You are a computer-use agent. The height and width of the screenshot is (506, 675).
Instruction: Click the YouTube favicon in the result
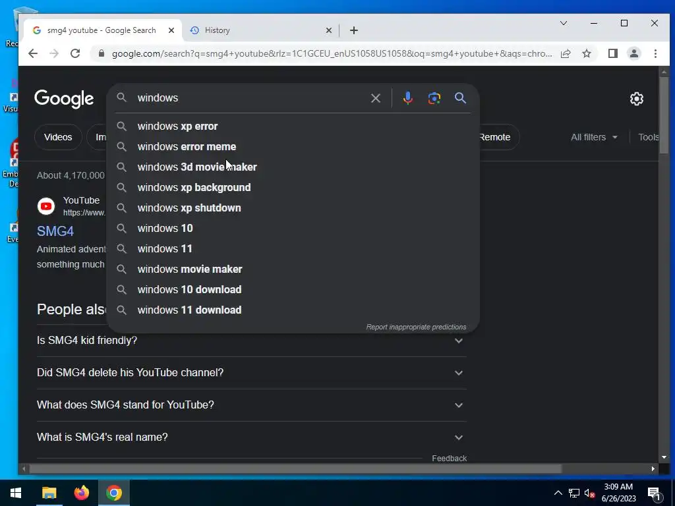(x=46, y=206)
